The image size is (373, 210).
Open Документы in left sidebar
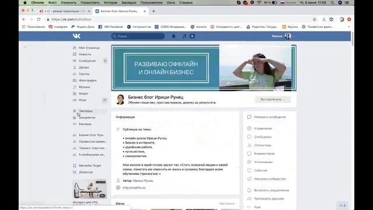point(87,118)
